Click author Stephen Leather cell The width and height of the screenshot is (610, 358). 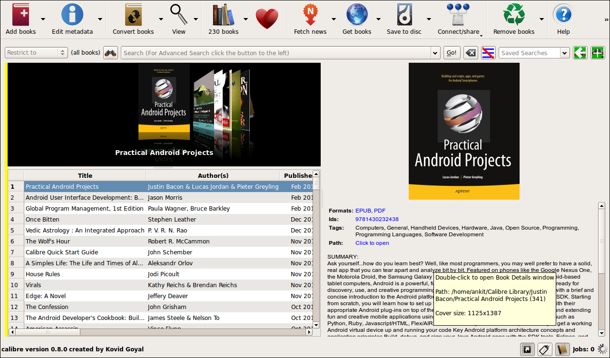(x=213, y=219)
